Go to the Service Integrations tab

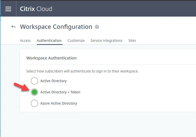[x=106, y=41]
